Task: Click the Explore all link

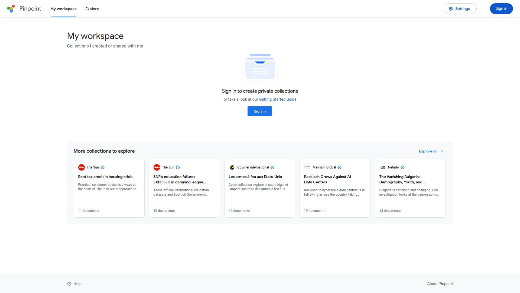Action: pyautogui.click(x=428, y=151)
